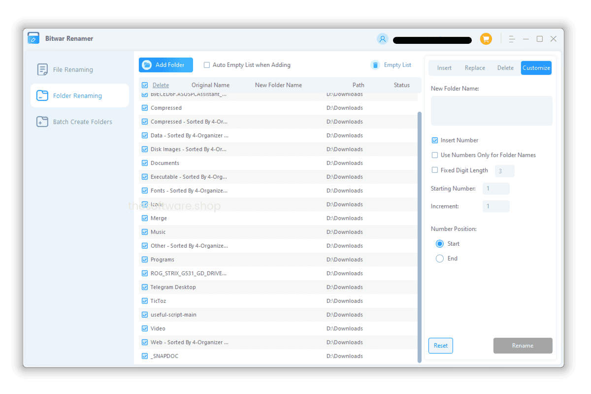Click the Bitwar Renamer app logo icon
591x394 pixels.
(x=33, y=38)
